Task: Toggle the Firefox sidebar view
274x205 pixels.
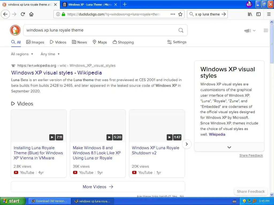Action: (x=258, y=14)
